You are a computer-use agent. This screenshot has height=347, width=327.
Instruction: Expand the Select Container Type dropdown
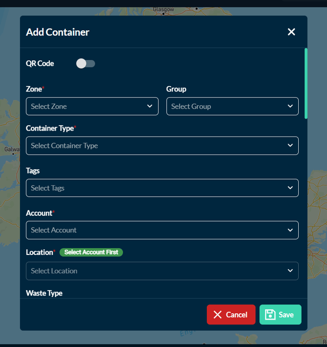coord(156,145)
